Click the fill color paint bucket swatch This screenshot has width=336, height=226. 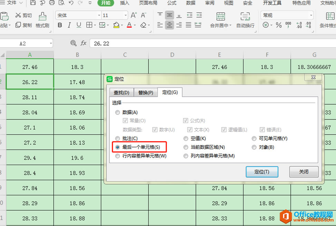(116, 25)
